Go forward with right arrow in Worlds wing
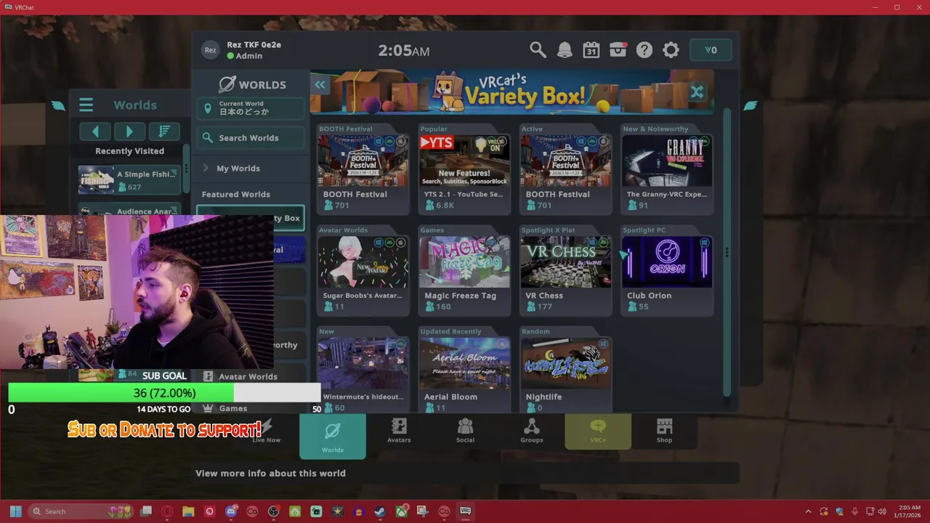This screenshot has height=523, width=930. click(129, 131)
